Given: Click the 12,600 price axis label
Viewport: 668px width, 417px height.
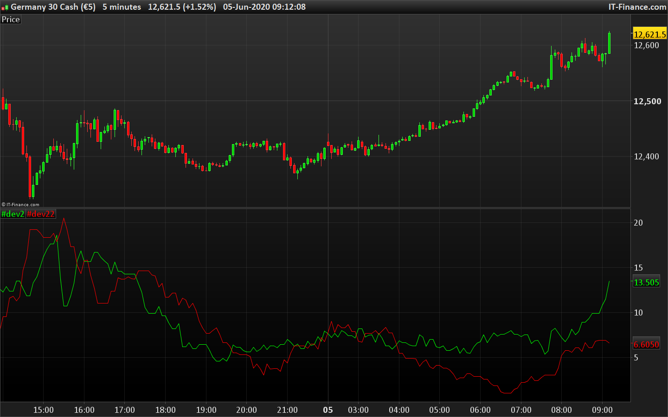Looking at the screenshot, I should pos(646,45).
